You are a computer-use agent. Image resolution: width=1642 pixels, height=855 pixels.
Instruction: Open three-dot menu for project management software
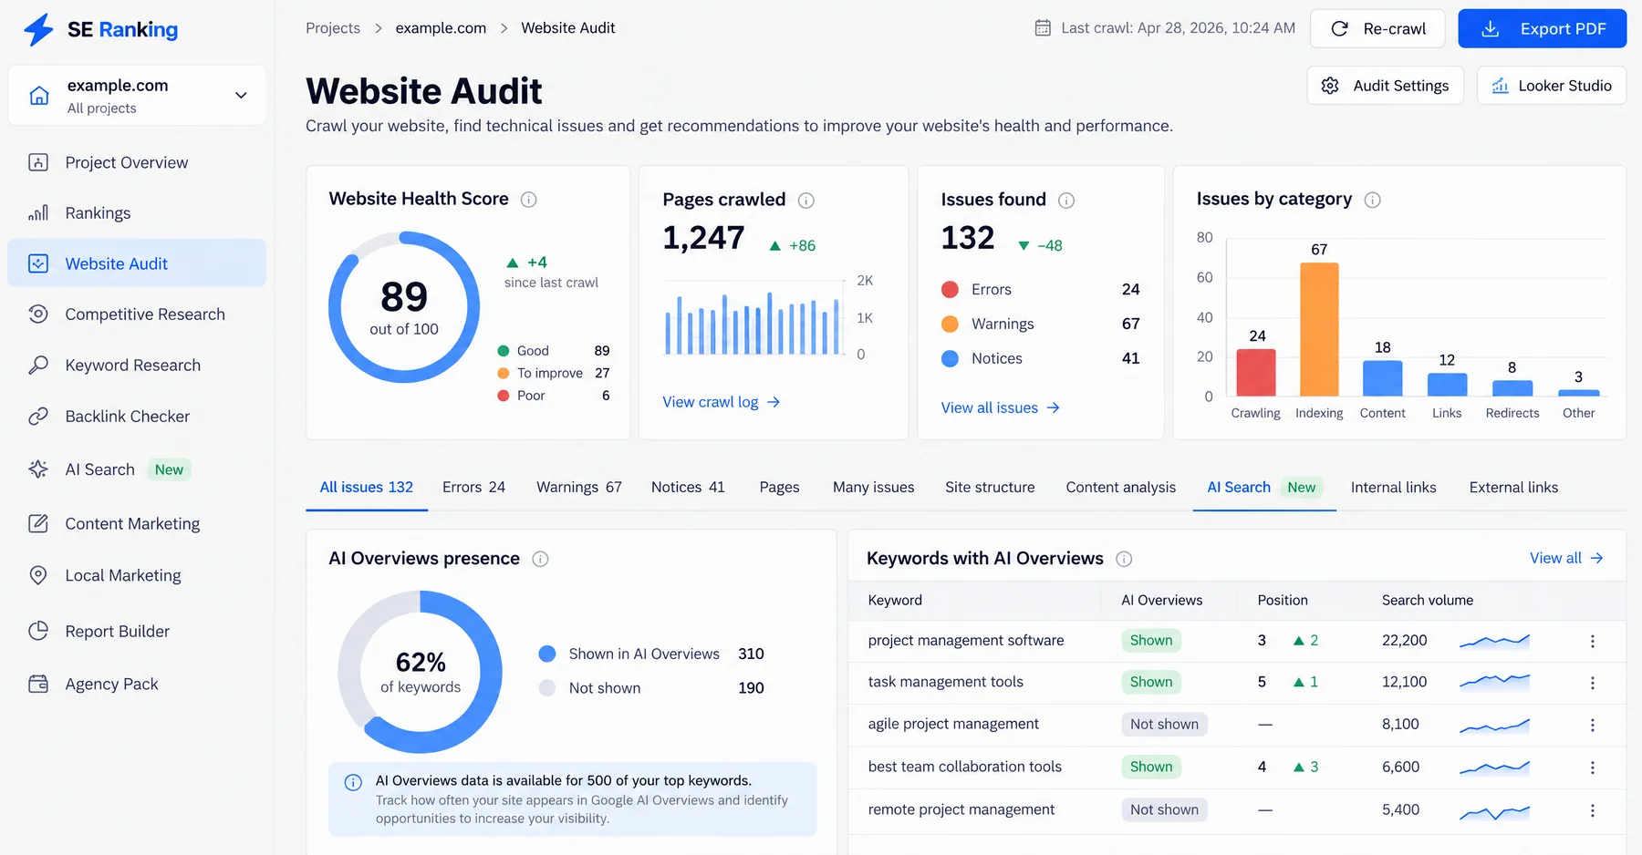1593,641
